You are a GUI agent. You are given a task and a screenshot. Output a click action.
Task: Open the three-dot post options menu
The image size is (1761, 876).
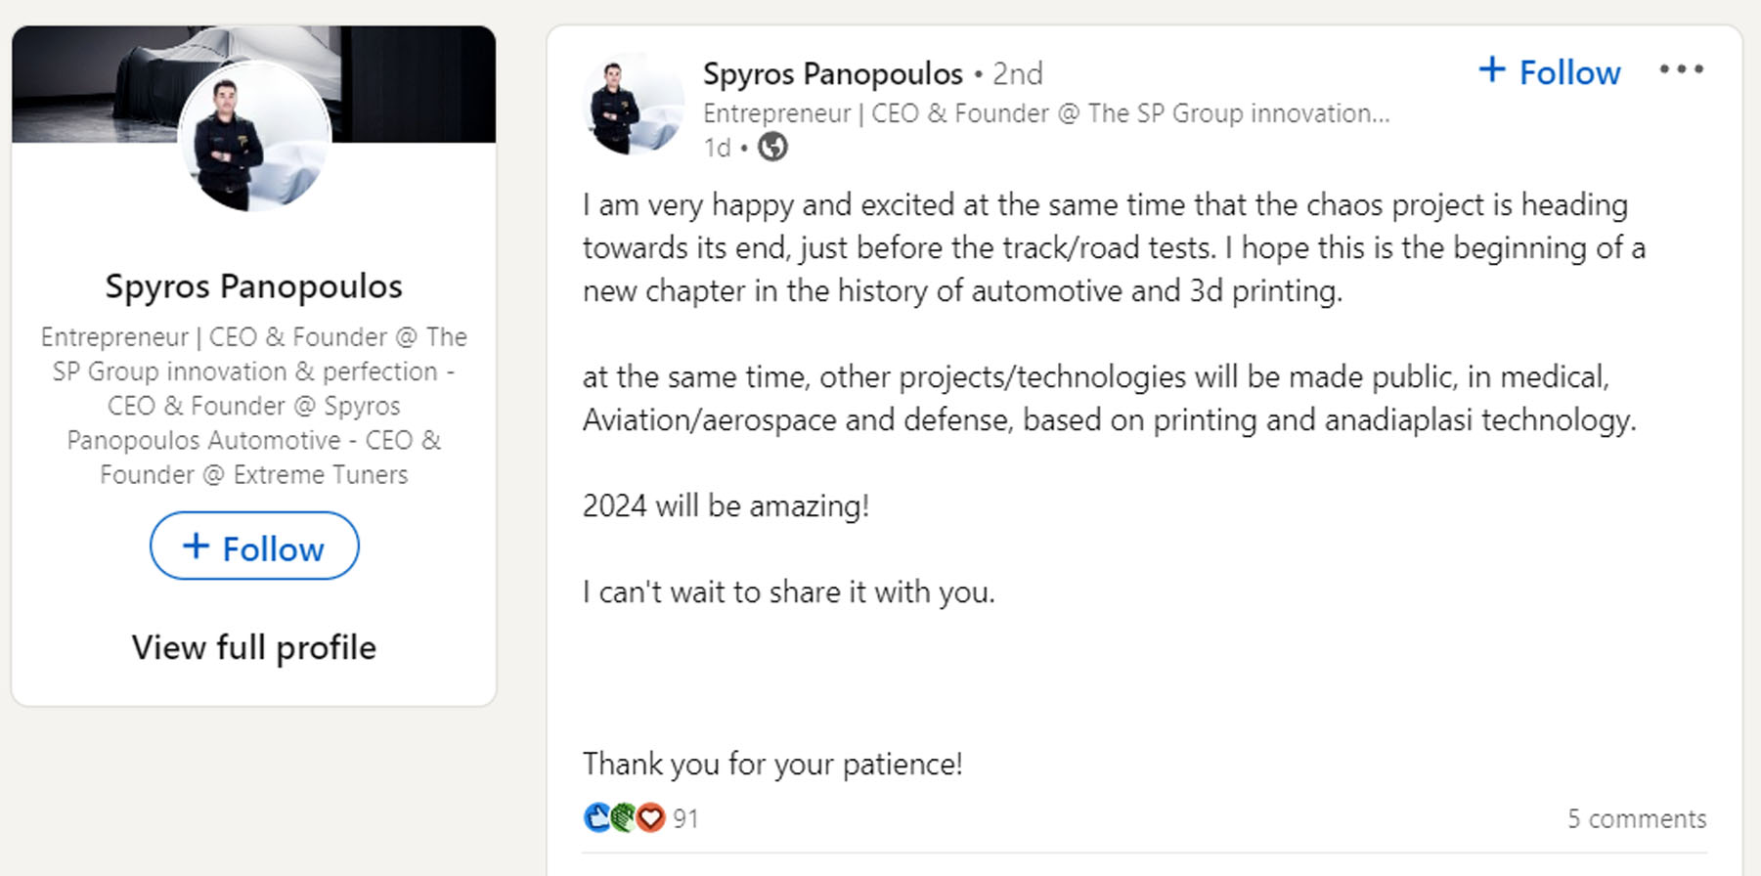pyautogui.click(x=1681, y=69)
